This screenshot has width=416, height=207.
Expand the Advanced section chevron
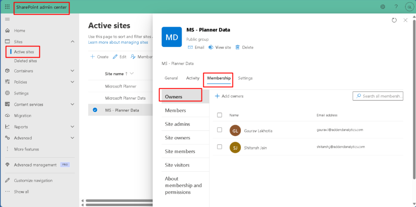72,138
